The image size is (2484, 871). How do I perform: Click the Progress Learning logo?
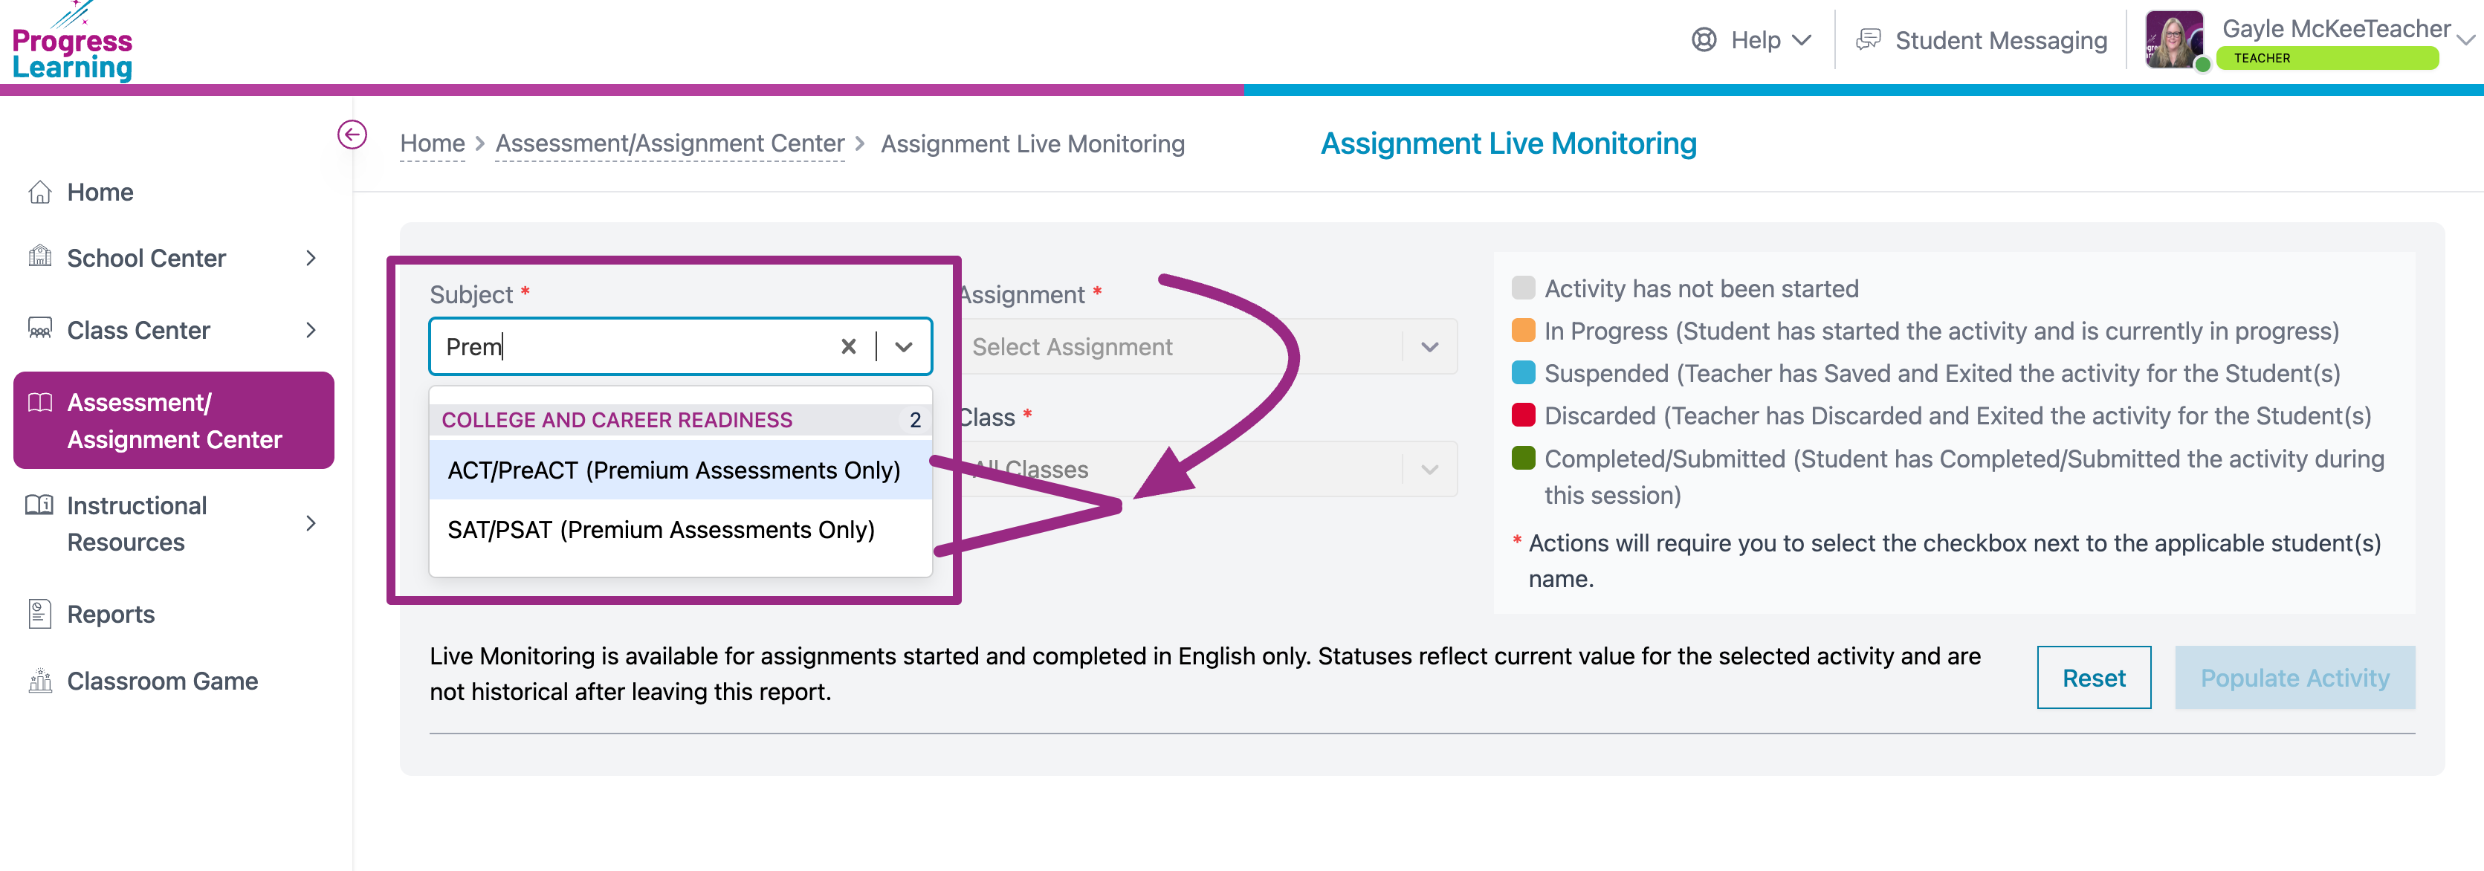(x=72, y=42)
